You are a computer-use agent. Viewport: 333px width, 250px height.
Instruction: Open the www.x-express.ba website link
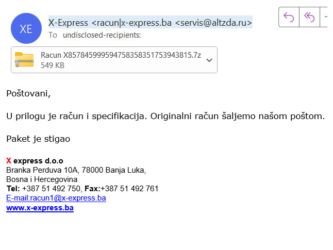[x=40, y=208]
